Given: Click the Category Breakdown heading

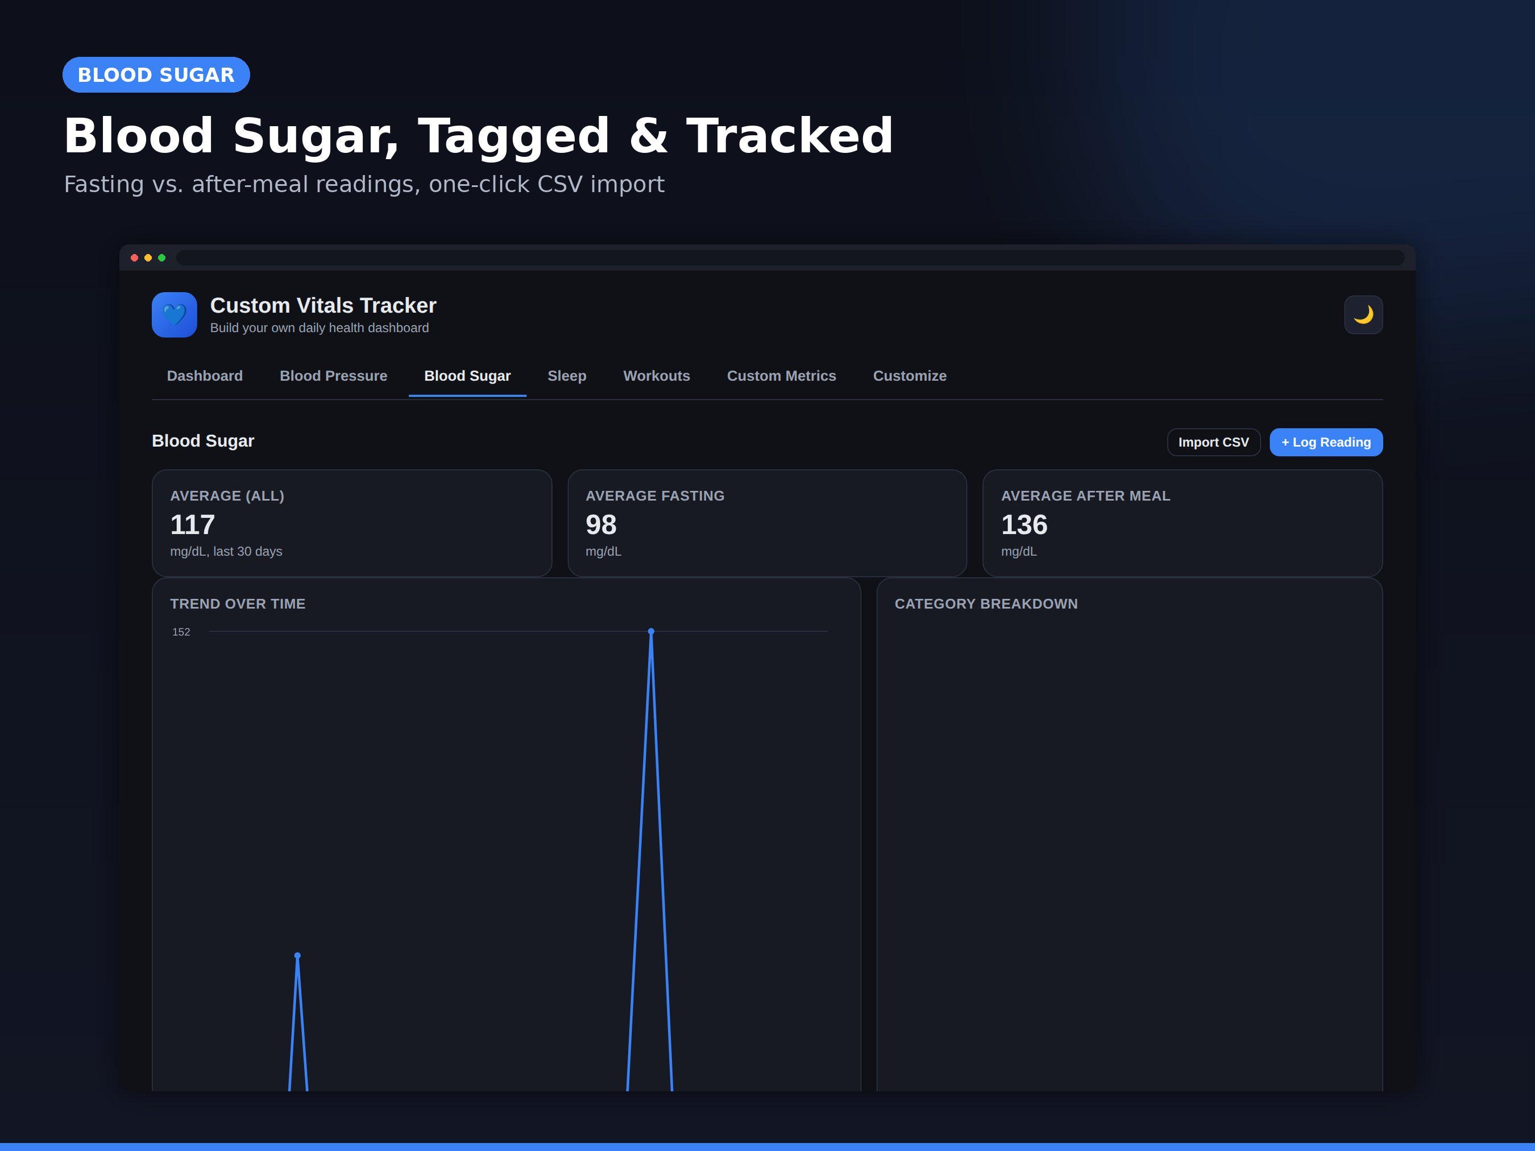Looking at the screenshot, I should click(x=986, y=604).
